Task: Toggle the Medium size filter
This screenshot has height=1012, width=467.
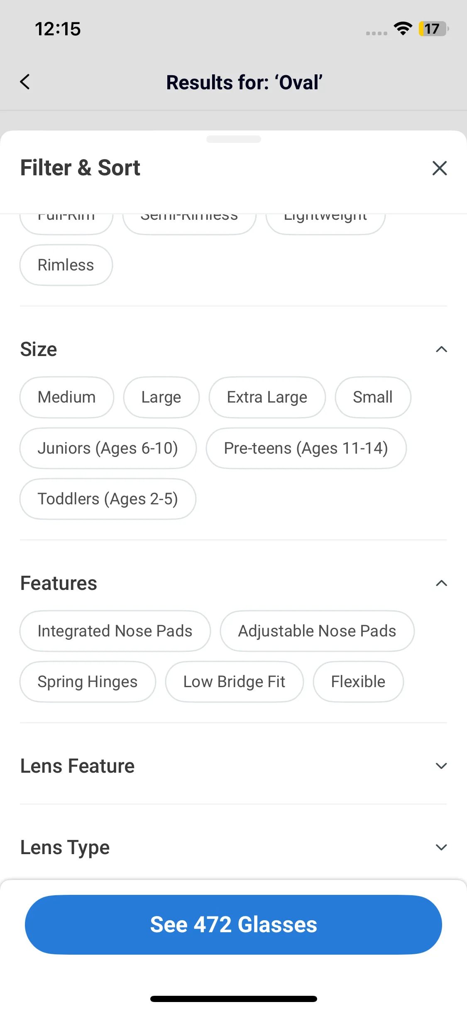Action: point(66,397)
